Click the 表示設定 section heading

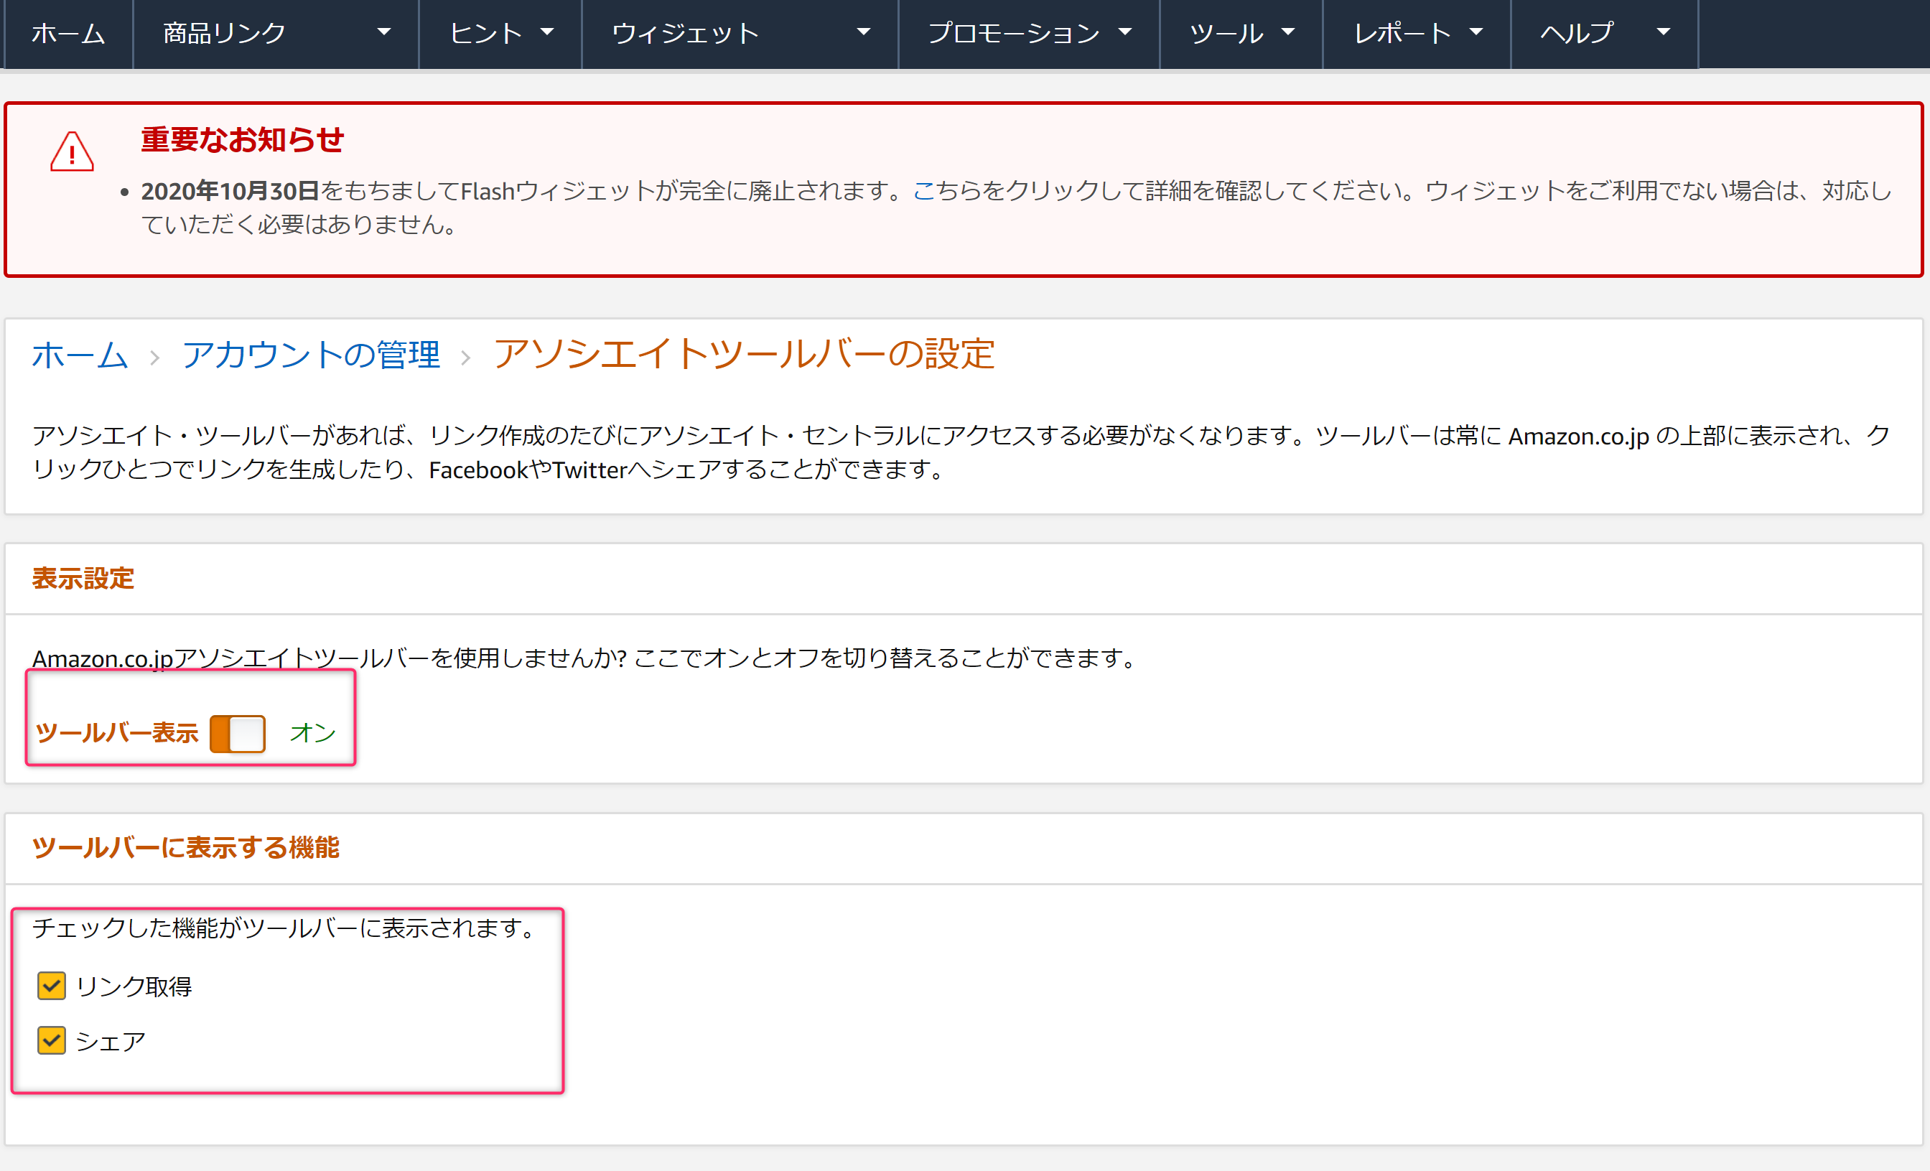point(83,578)
